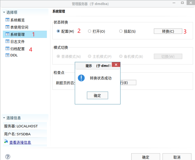195x160 pixels.
Task: Minimize the 管理服务器 window
Action: click(174, 3)
